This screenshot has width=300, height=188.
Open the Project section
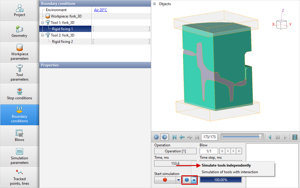[19, 11]
